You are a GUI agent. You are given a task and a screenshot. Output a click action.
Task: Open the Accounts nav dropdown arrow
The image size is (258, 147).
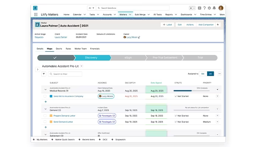(x=115, y=14)
